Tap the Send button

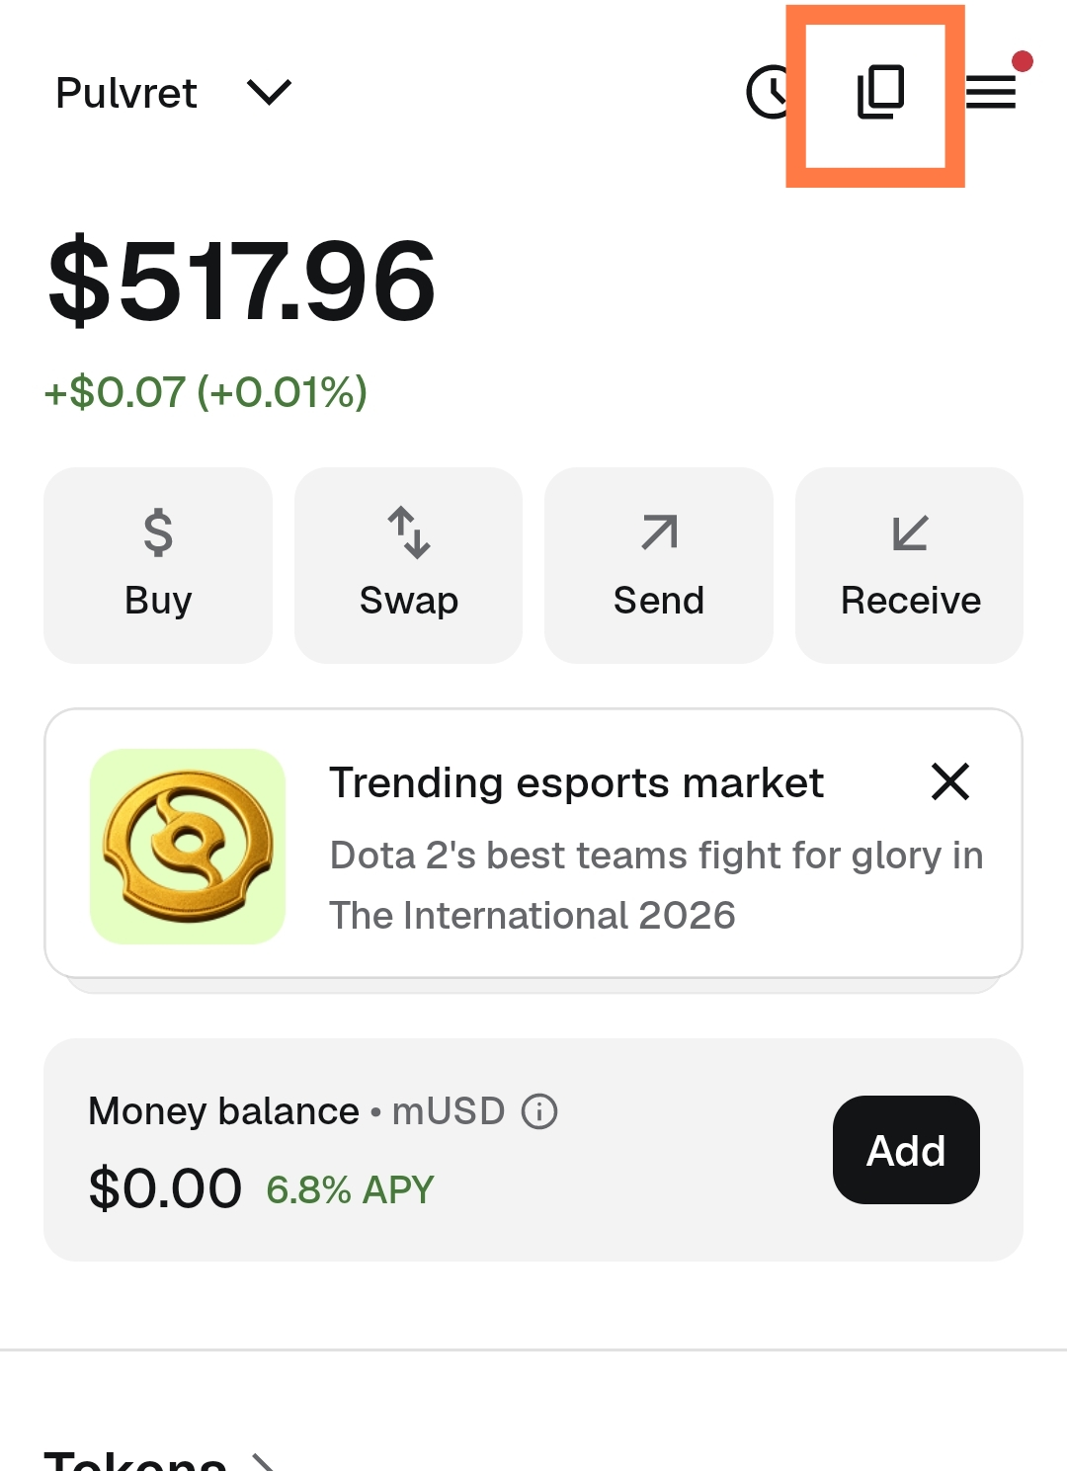coord(659,565)
